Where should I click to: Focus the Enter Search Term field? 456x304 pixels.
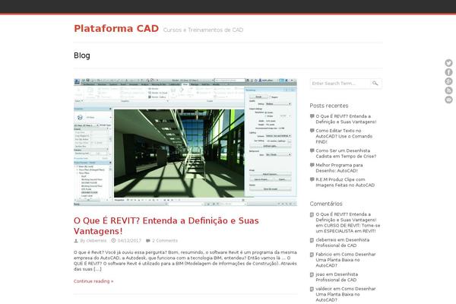[340, 83]
